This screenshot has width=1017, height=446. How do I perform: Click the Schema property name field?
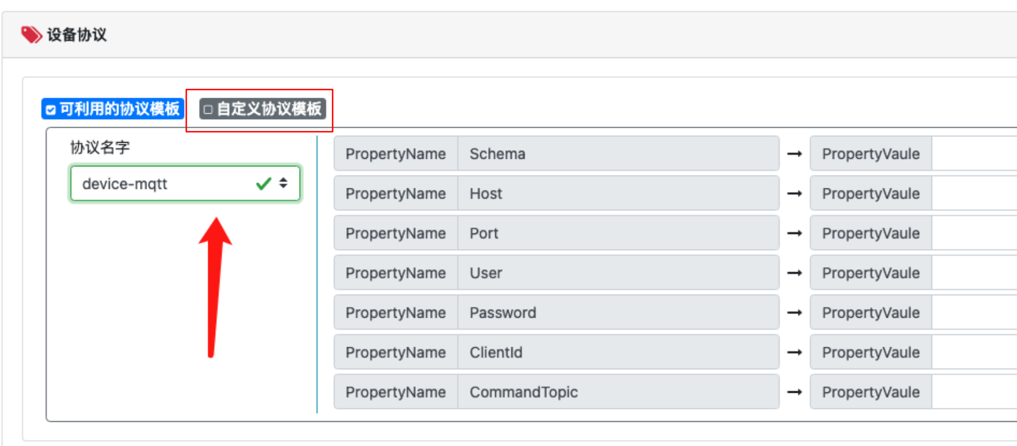[x=617, y=154]
